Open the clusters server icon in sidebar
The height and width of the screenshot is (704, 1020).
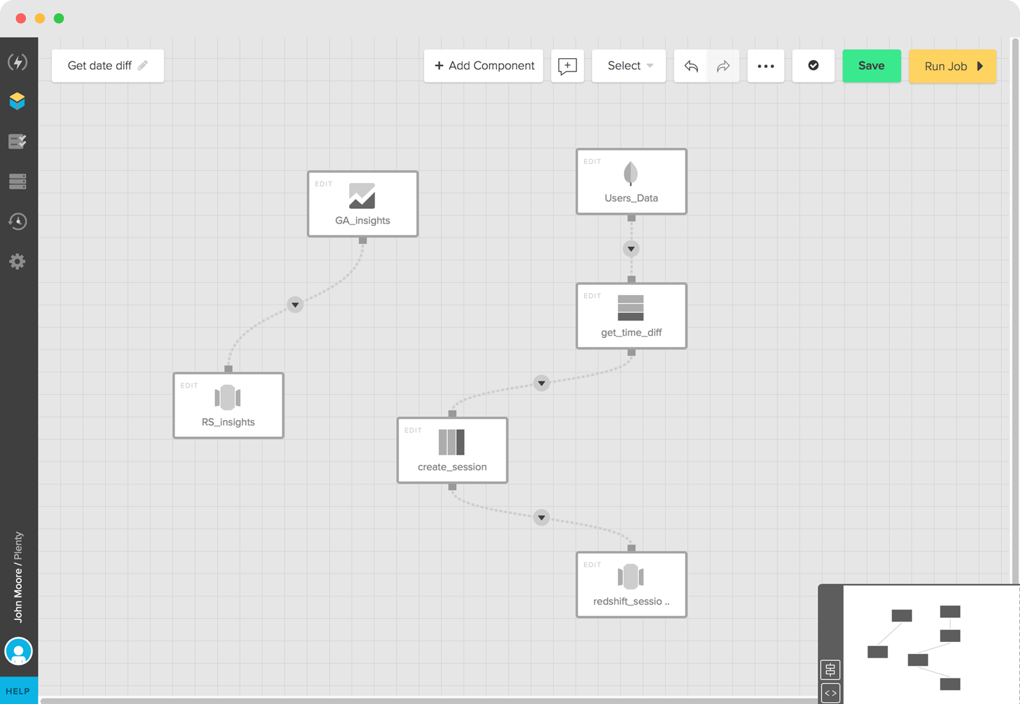(17, 181)
